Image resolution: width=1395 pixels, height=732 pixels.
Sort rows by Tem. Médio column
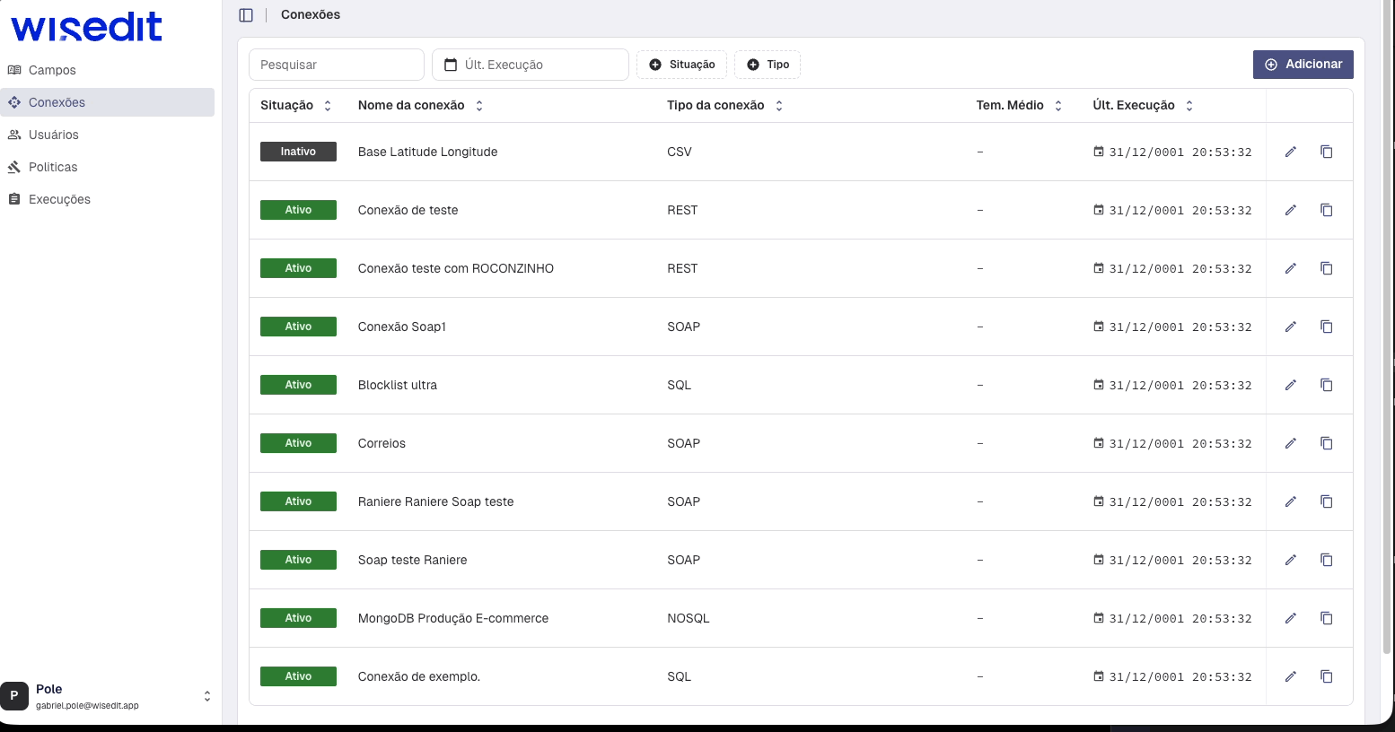1057,105
